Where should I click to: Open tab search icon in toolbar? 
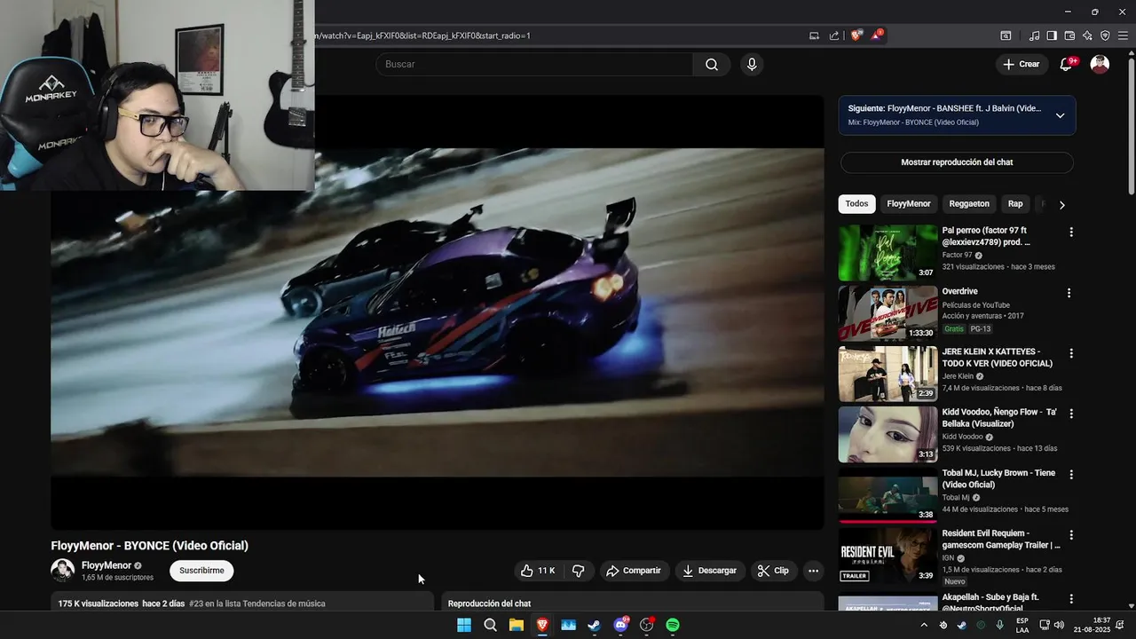(x=1006, y=35)
